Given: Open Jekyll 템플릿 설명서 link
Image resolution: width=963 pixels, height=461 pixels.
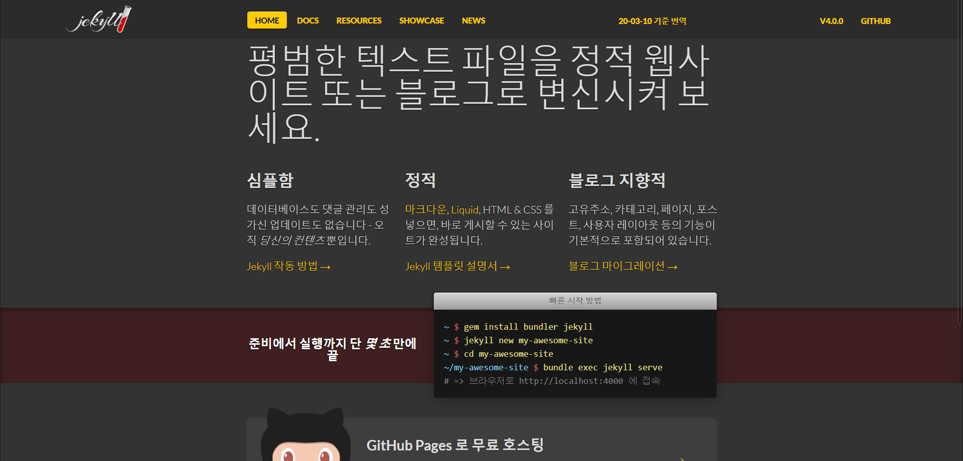Looking at the screenshot, I should click(x=457, y=266).
